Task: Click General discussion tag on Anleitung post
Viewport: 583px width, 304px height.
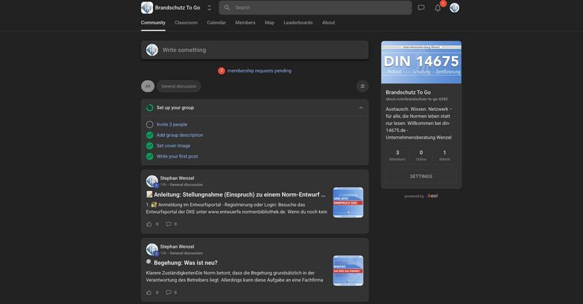Action: (187, 184)
